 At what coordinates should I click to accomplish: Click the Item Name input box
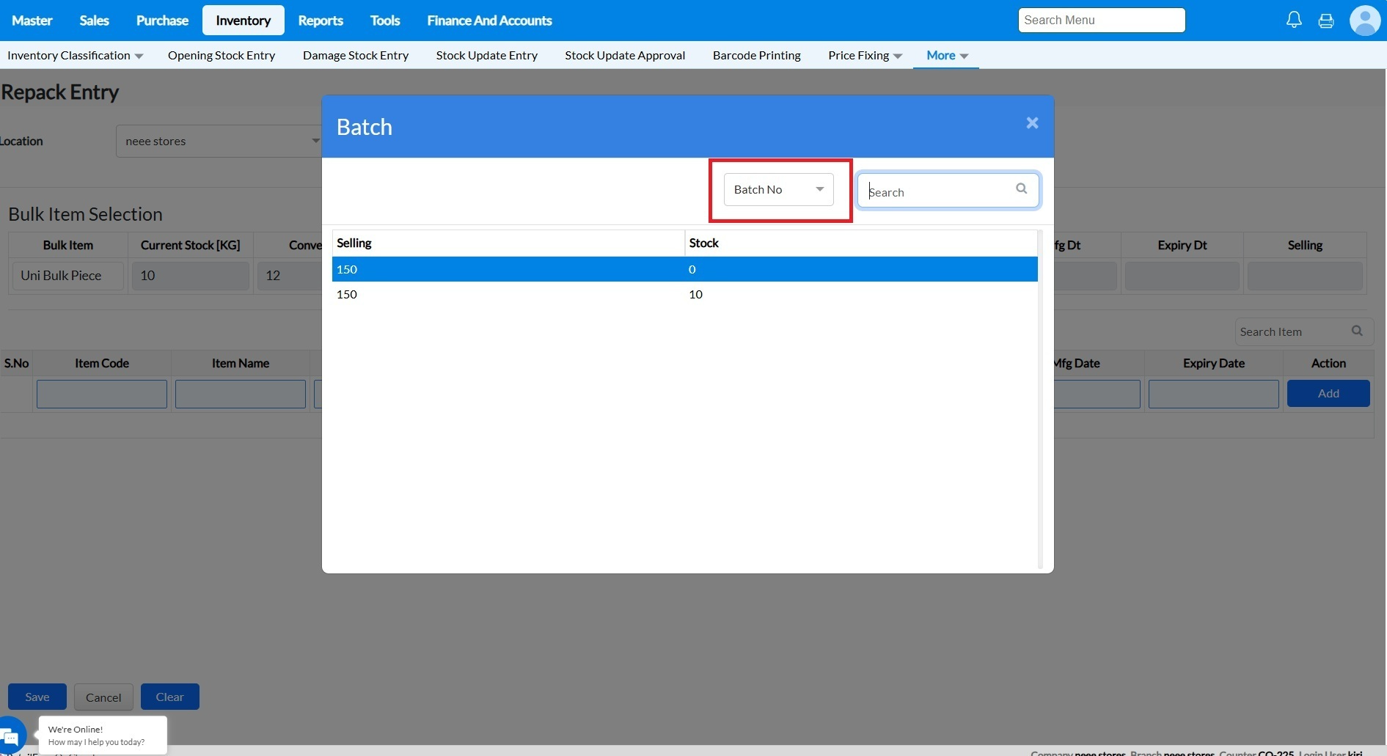241,394
